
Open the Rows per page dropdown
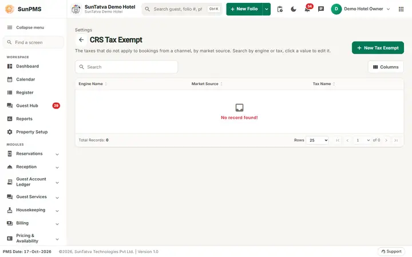[x=317, y=140]
